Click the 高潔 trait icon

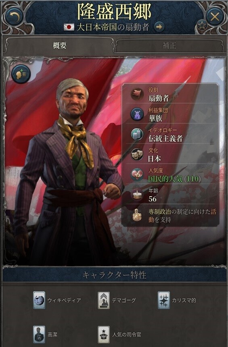tap(39, 335)
